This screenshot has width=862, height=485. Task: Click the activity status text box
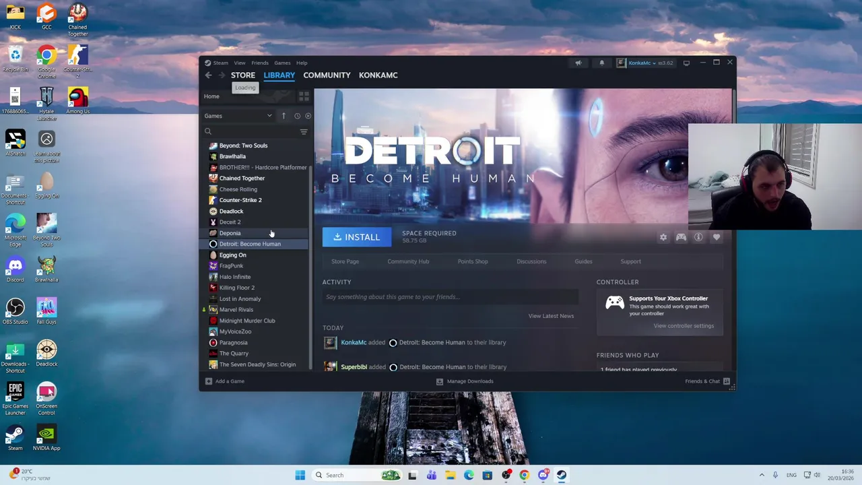[450, 297]
